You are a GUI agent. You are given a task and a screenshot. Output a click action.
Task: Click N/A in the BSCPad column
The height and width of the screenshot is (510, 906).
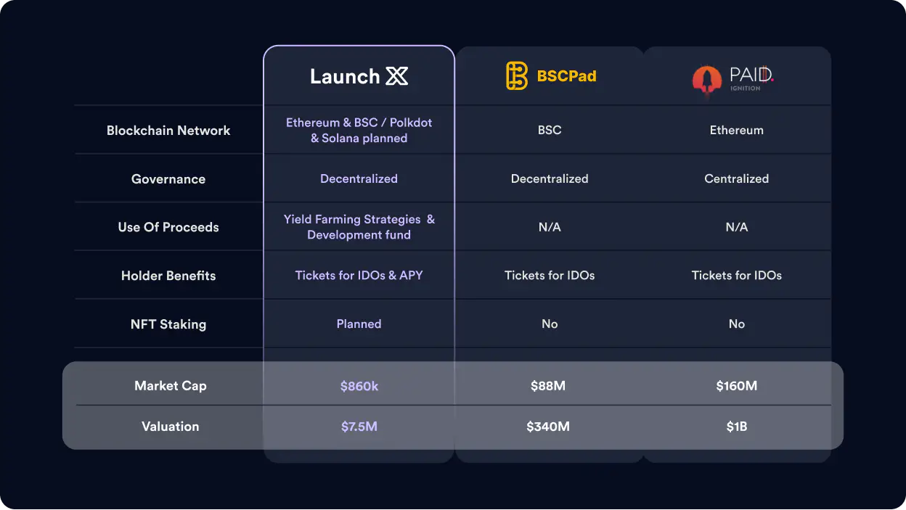tap(550, 227)
